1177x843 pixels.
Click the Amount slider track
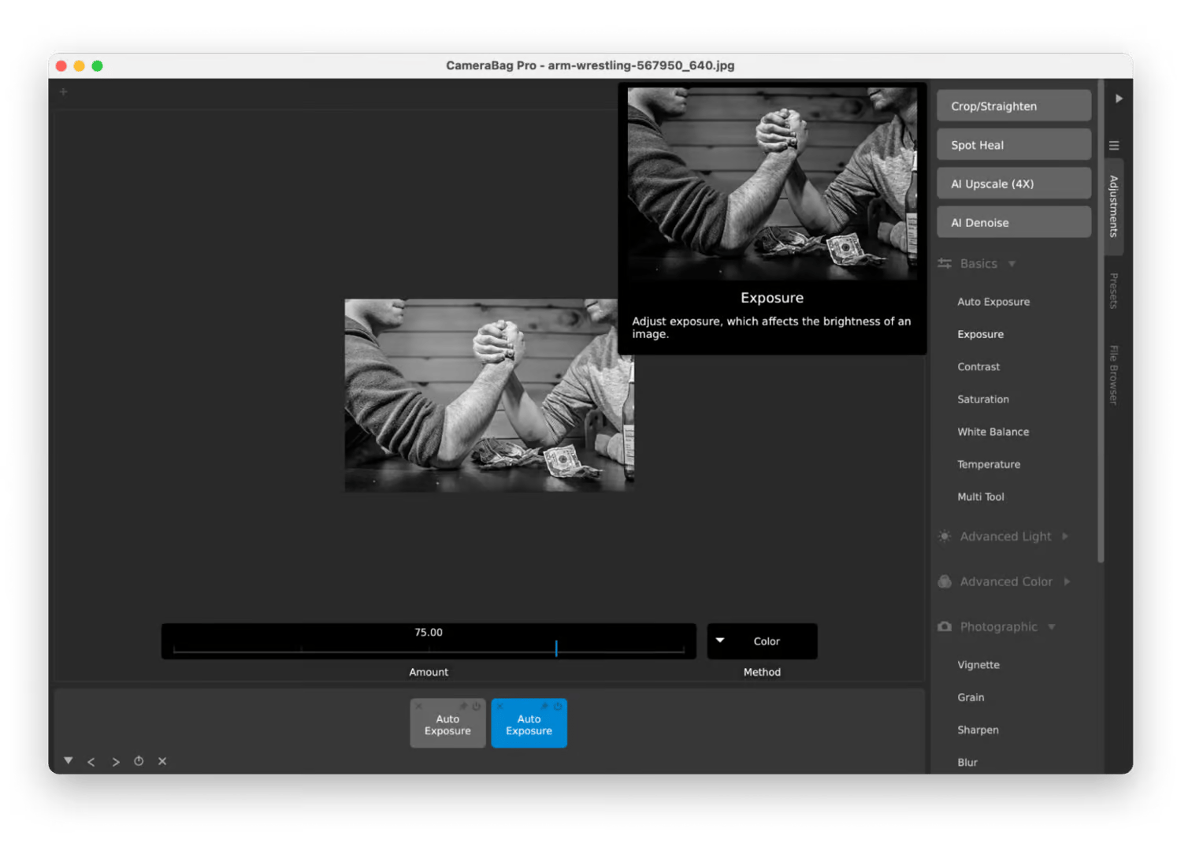pyautogui.click(x=429, y=649)
